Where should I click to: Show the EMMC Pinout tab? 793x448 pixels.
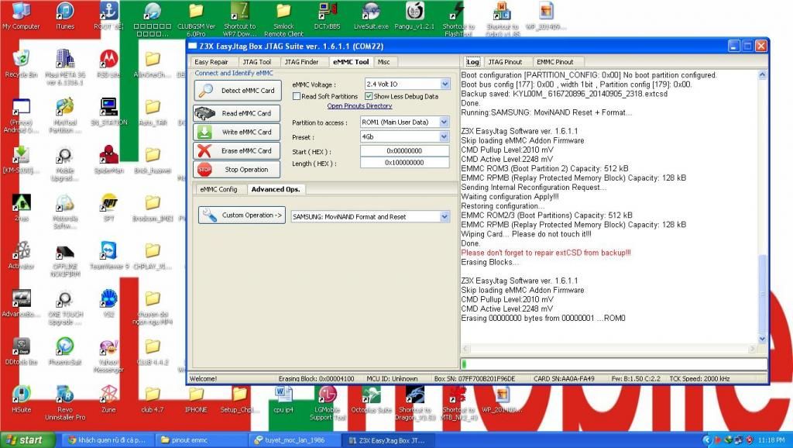[554, 62]
